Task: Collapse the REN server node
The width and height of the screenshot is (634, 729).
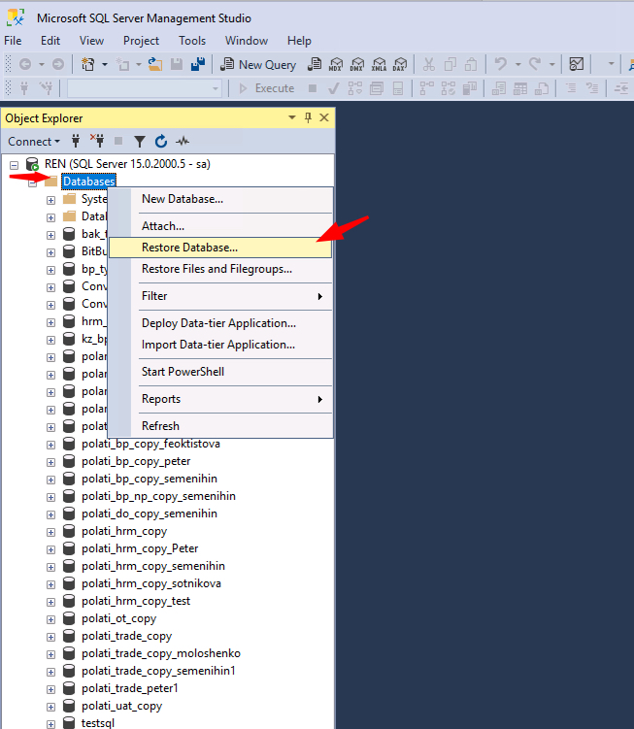Action: coord(14,165)
